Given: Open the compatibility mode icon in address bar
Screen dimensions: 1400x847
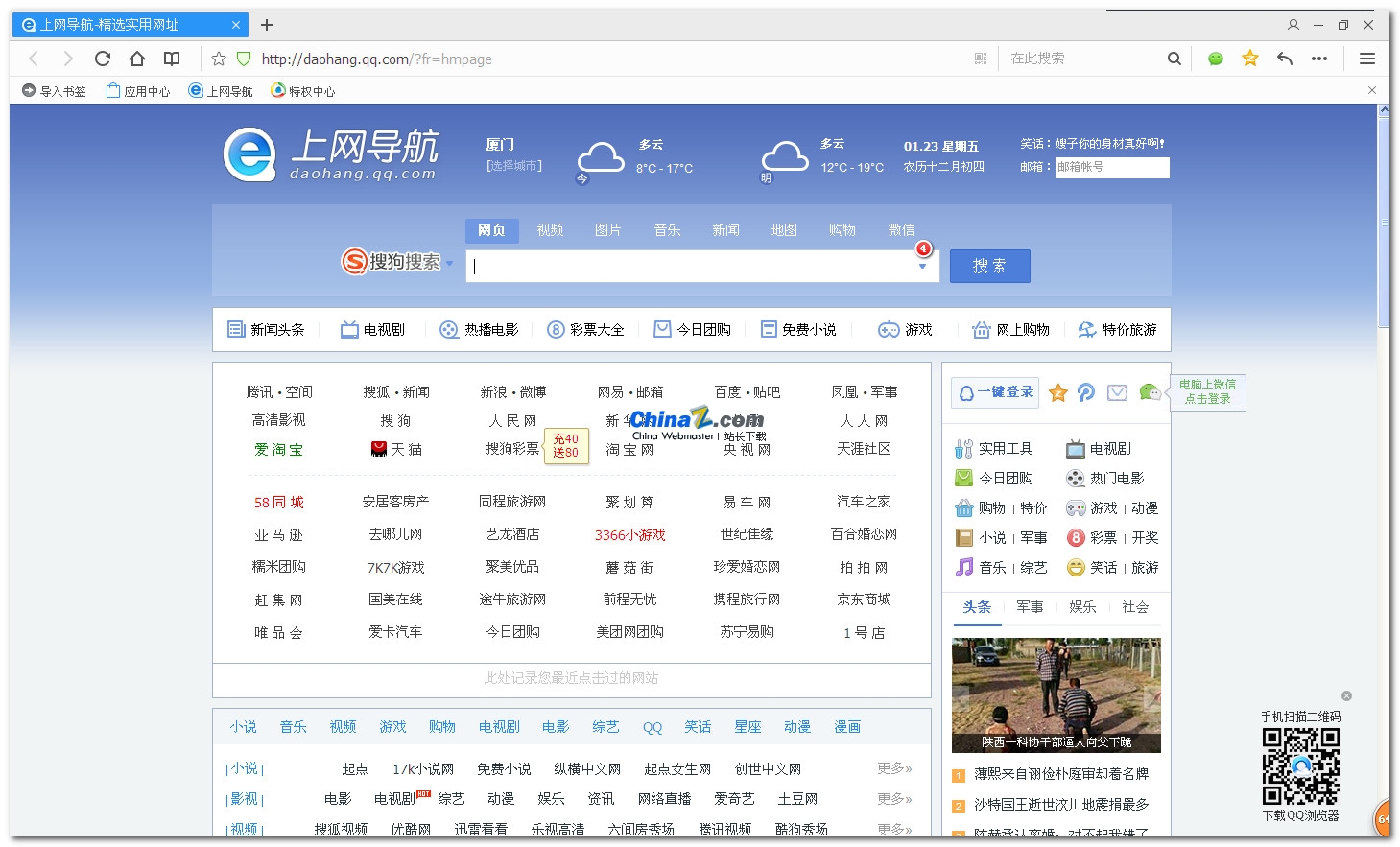Looking at the screenshot, I should [x=981, y=59].
